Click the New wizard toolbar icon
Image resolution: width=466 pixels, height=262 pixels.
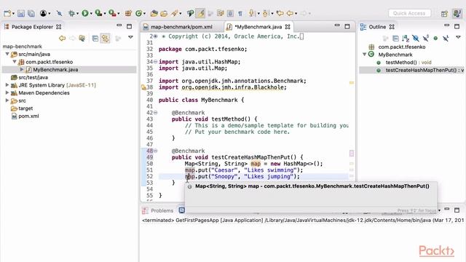pyautogui.click(x=7, y=13)
